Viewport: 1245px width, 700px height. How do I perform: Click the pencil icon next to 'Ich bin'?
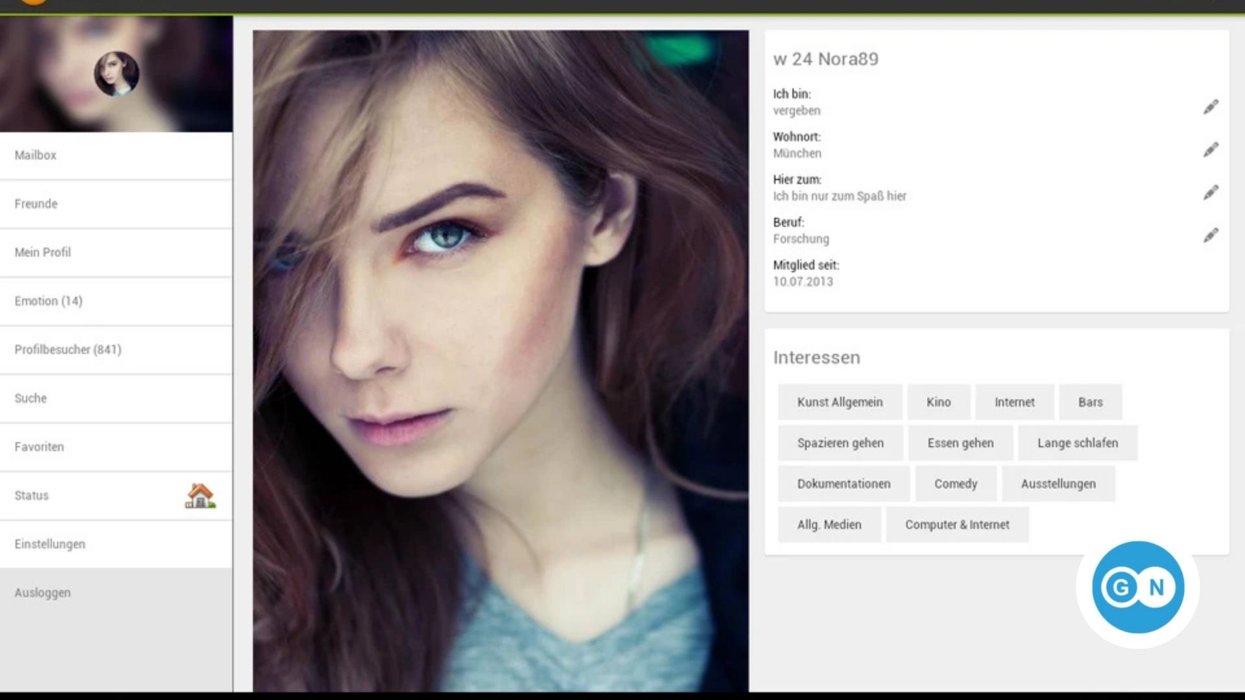(x=1210, y=107)
